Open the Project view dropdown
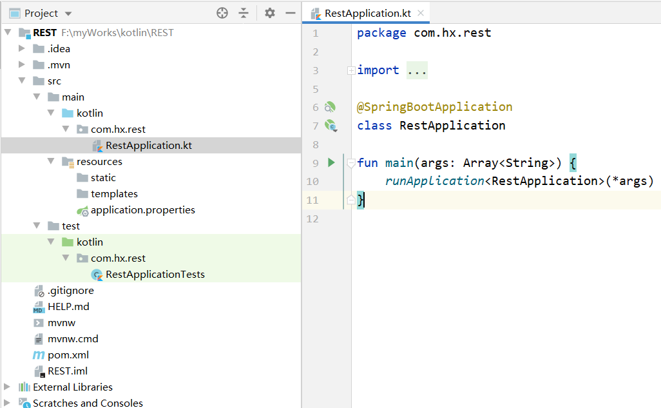 click(68, 14)
